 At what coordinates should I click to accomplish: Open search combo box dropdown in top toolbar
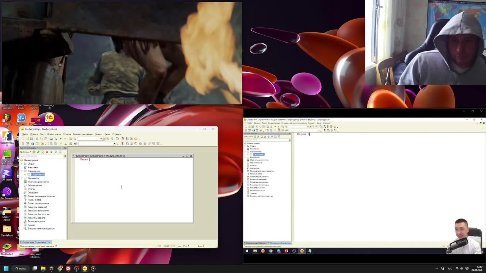[x=101, y=139]
